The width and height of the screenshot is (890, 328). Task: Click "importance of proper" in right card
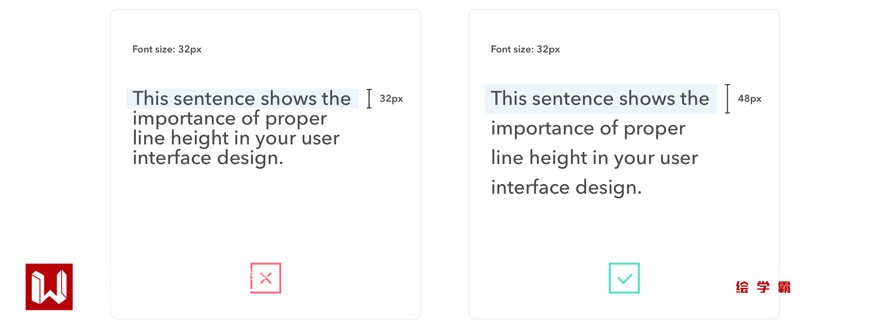588,128
